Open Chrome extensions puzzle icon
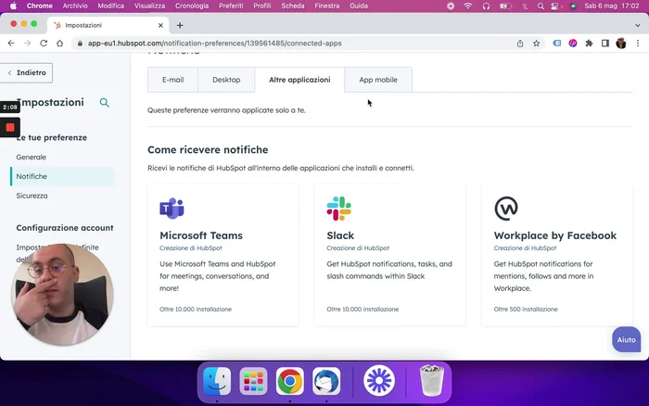 tap(589, 43)
